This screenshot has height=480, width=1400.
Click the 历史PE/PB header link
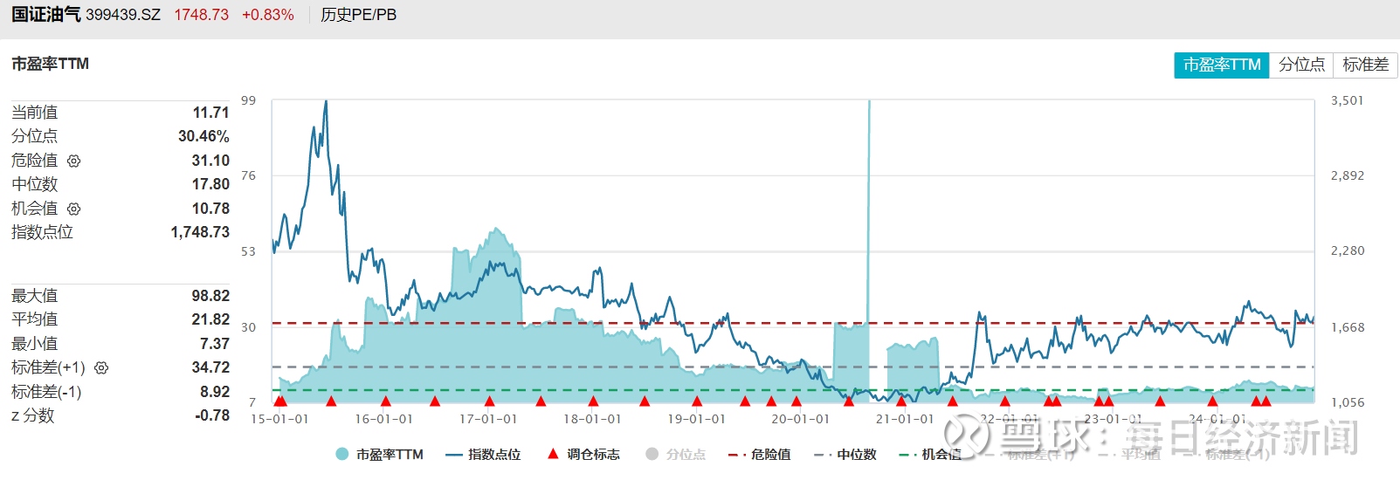tap(358, 15)
